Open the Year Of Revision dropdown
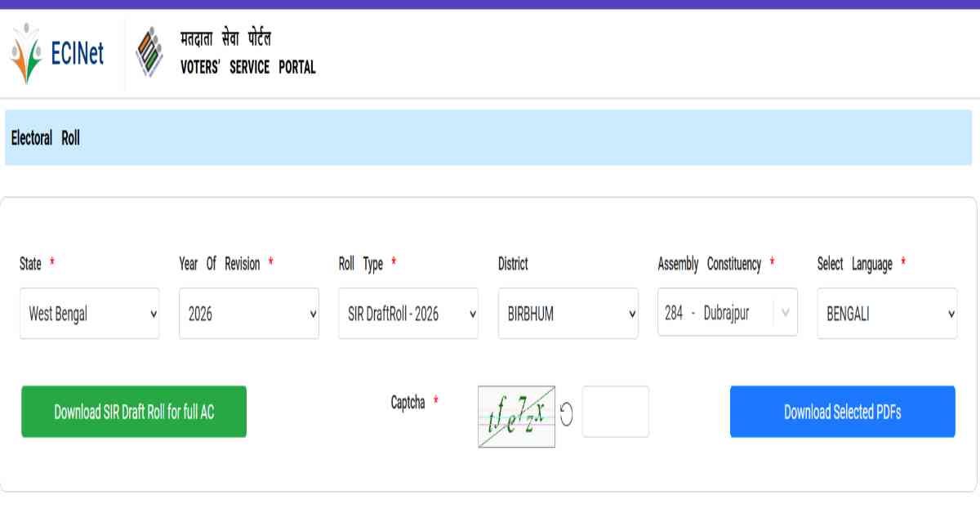The height and width of the screenshot is (513, 980). 248,313
